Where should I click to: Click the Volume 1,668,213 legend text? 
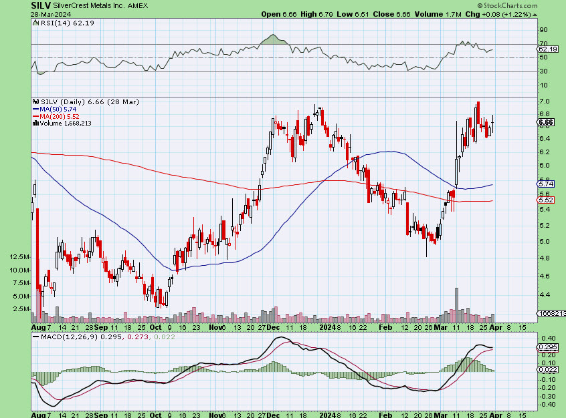click(x=66, y=124)
